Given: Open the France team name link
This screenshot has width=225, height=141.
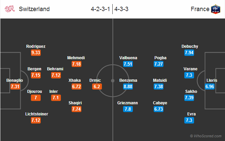Looking at the screenshot, I should (x=200, y=9).
